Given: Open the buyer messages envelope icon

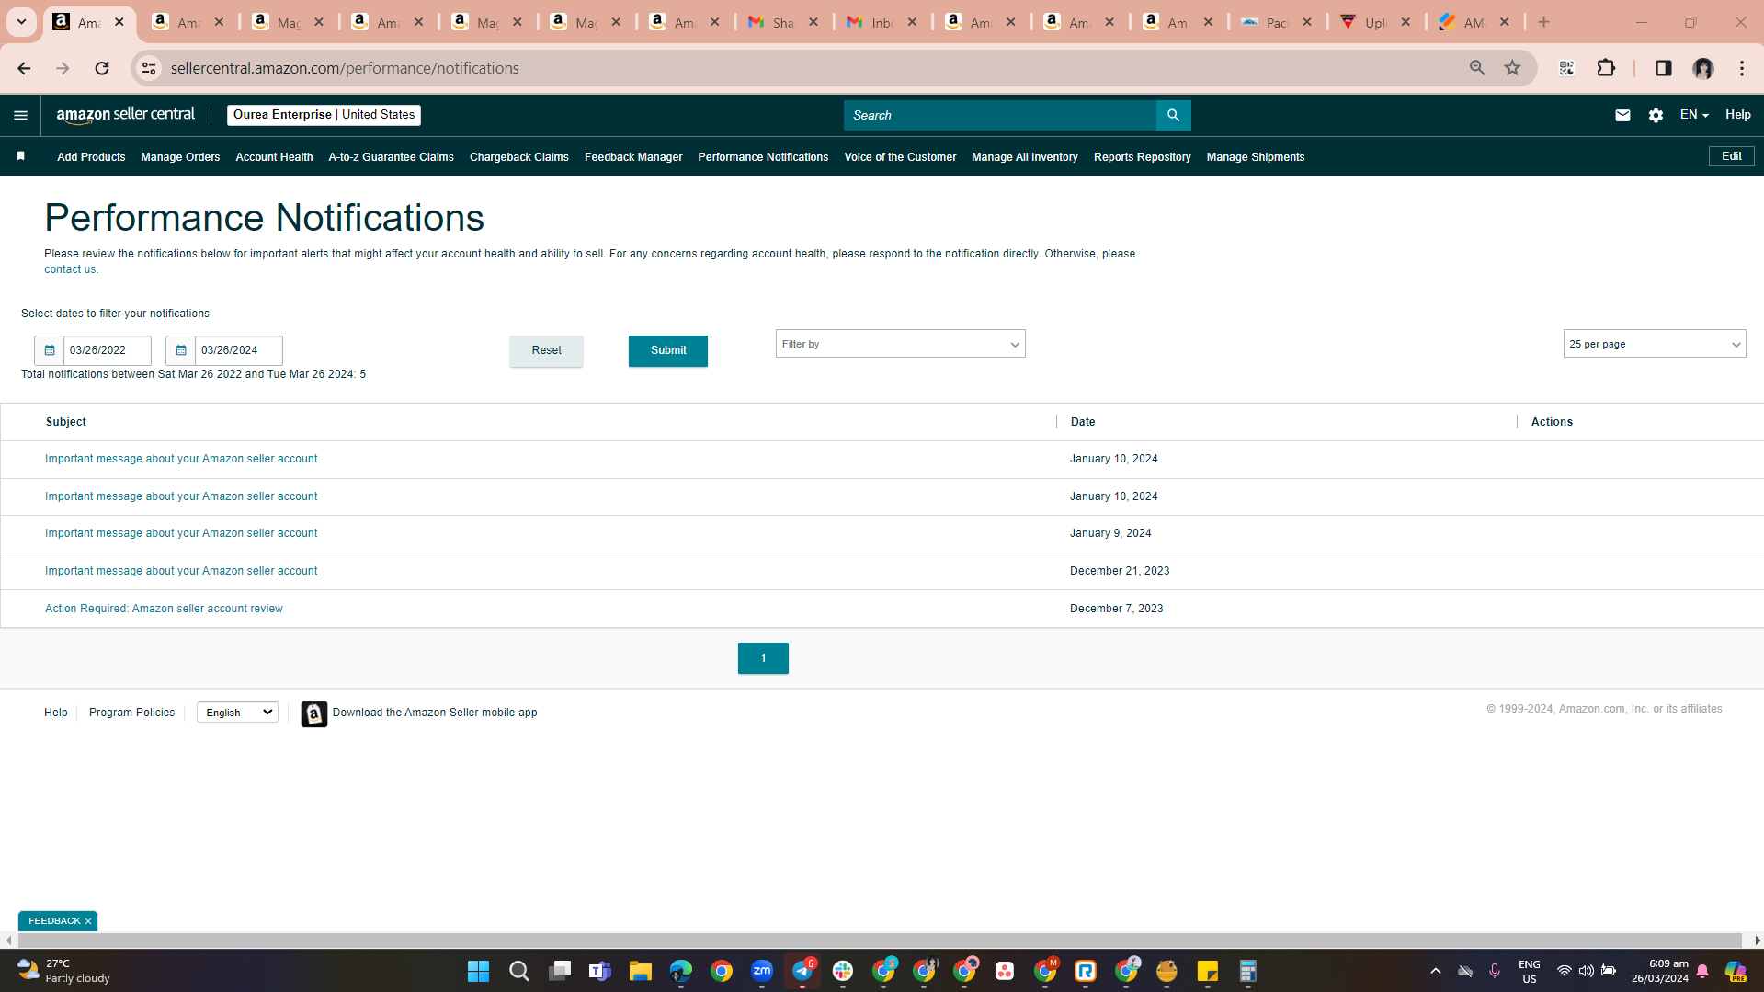Looking at the screenshot, I should coord(1622,115).
